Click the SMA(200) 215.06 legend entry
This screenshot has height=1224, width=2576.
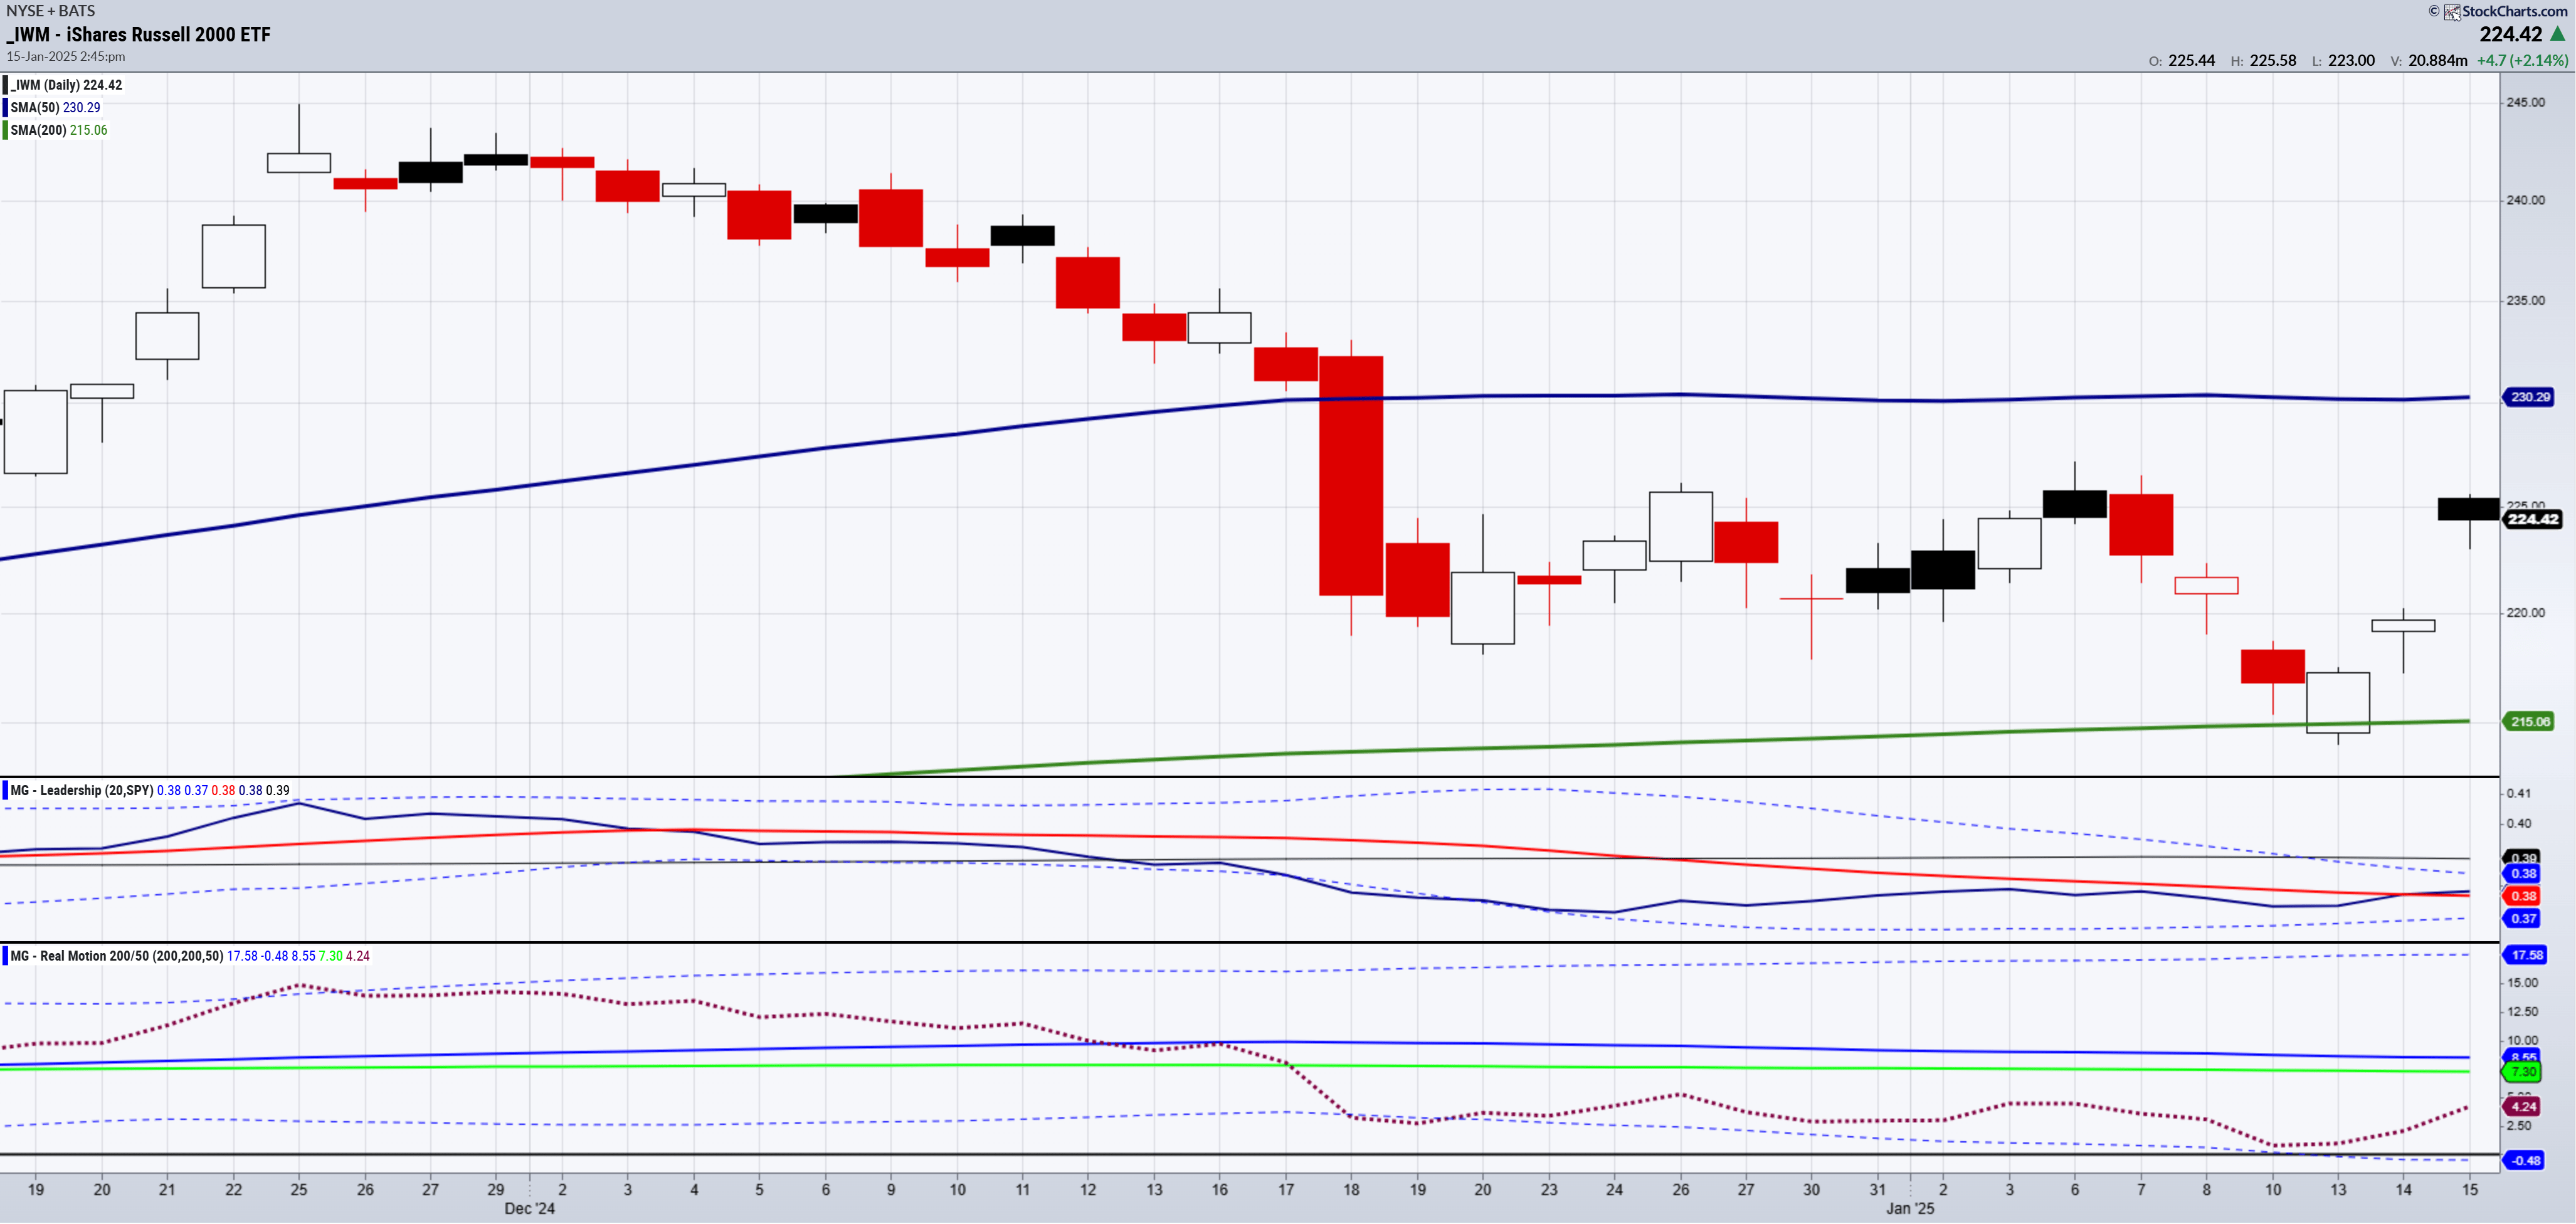tap(59, 130)
